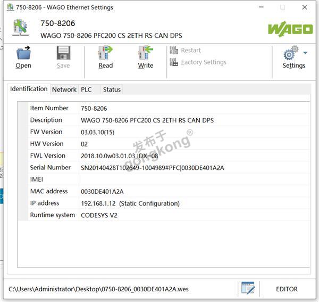Click the IP address label
The image size is (319, 302).
coord(45,203)
